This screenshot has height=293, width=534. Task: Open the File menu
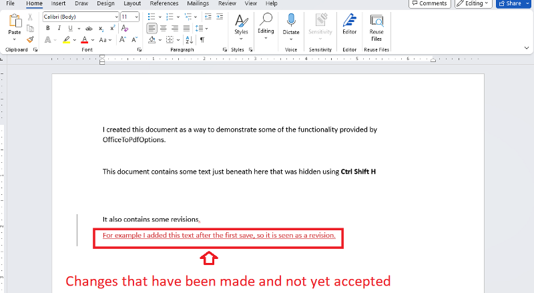tap(11, 3)
